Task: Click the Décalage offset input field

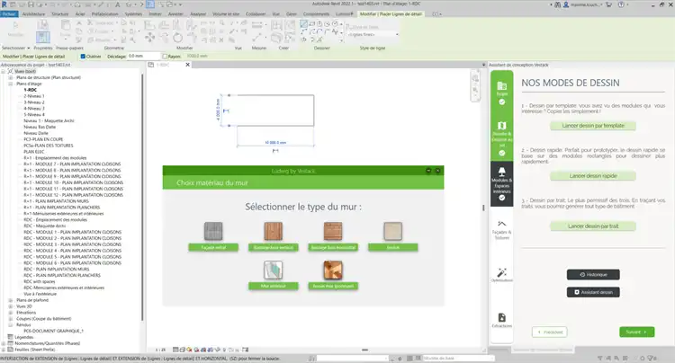Action: [x=143, y=57]
